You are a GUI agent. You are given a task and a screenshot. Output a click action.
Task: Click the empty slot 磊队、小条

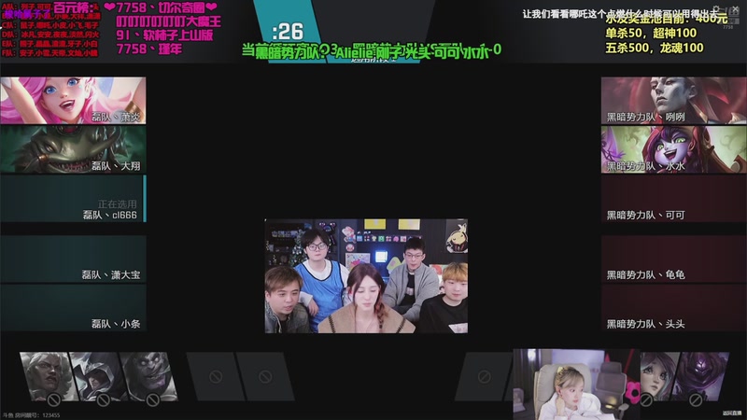pos(73,308)
